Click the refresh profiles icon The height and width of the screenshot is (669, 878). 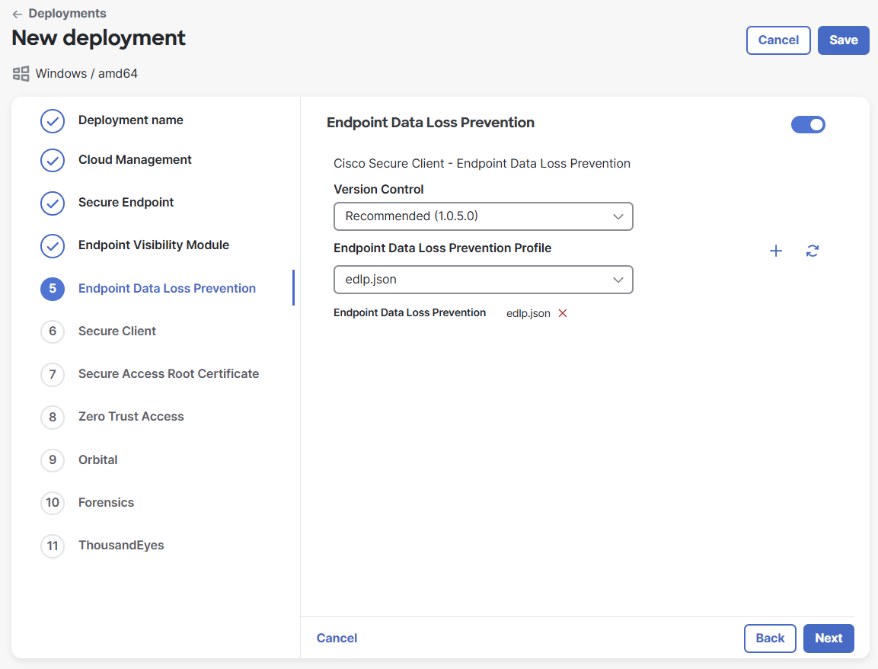pos(813,251)
